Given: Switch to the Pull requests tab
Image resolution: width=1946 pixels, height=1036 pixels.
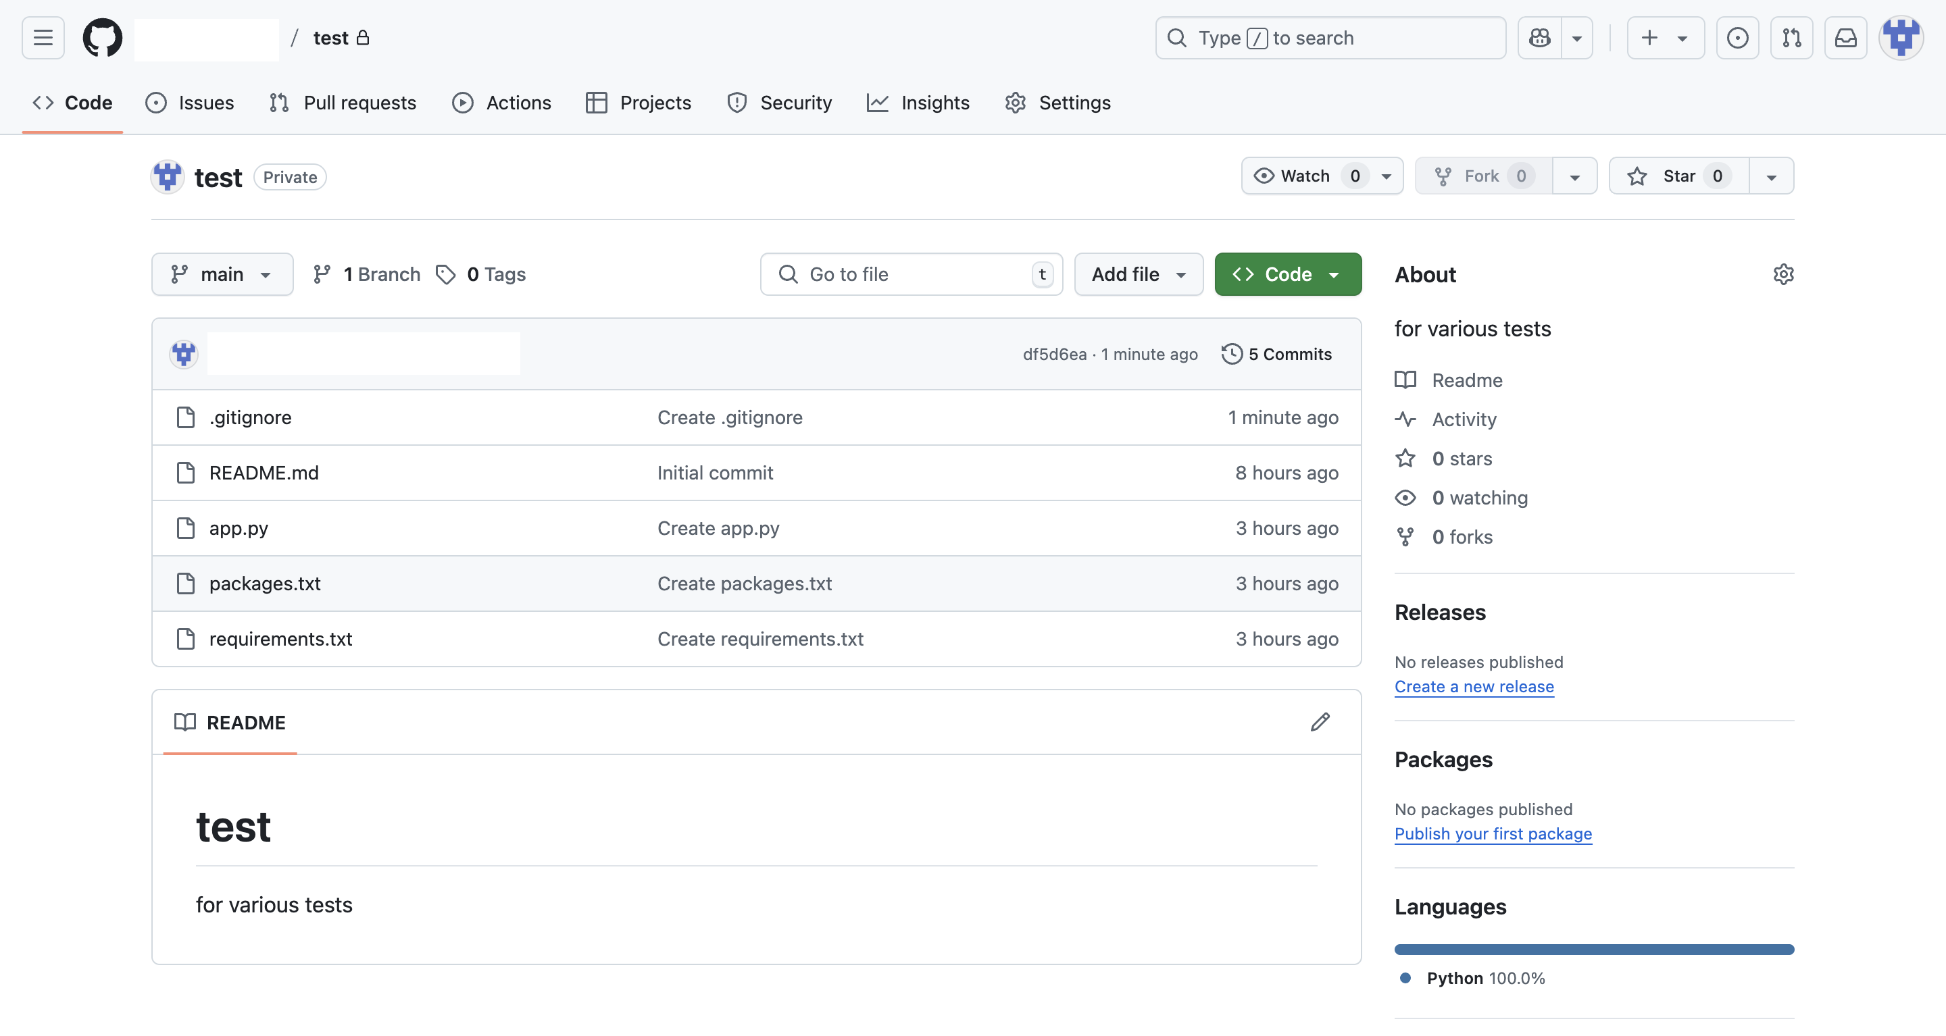Looking at the screenshot, I should [342, 103].
